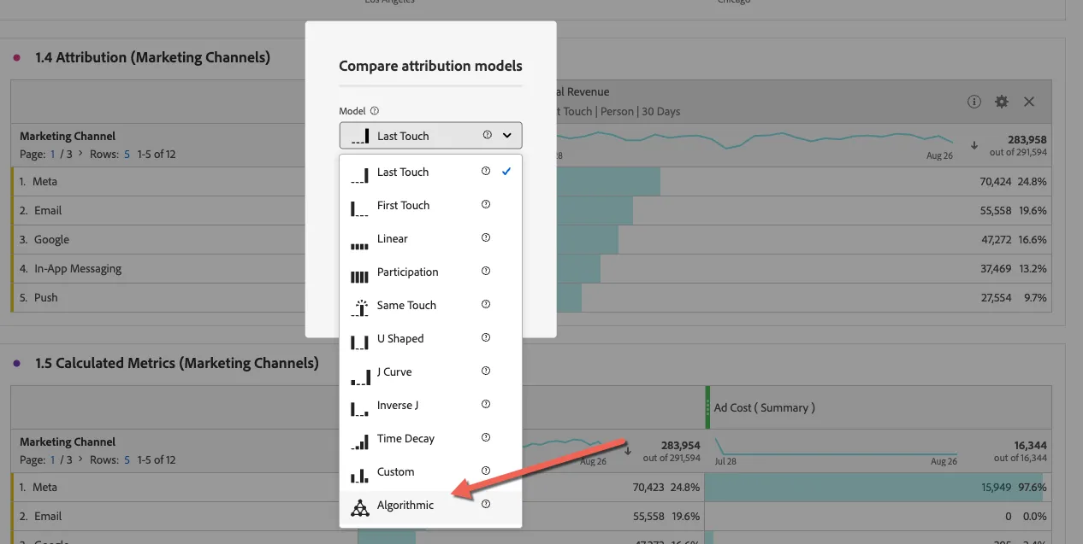Show the info icon for the Inverse J option
1083x544 pixels.
486,405
